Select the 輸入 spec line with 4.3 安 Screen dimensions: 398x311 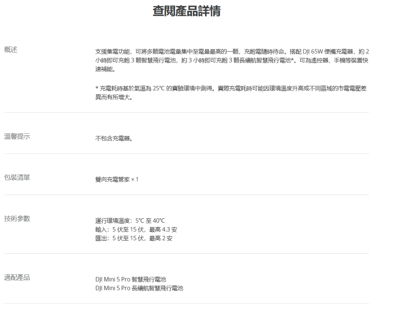pos(136,229)
